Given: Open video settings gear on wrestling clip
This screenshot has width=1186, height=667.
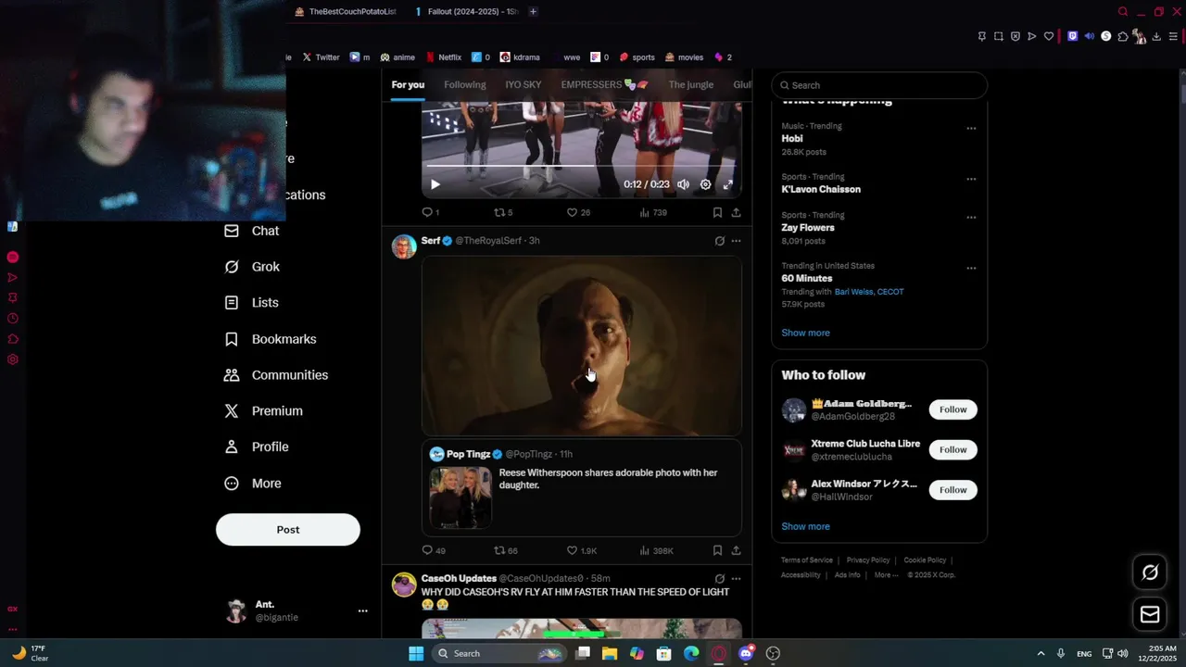Looking at the screenshot, I should coord(705,184).
